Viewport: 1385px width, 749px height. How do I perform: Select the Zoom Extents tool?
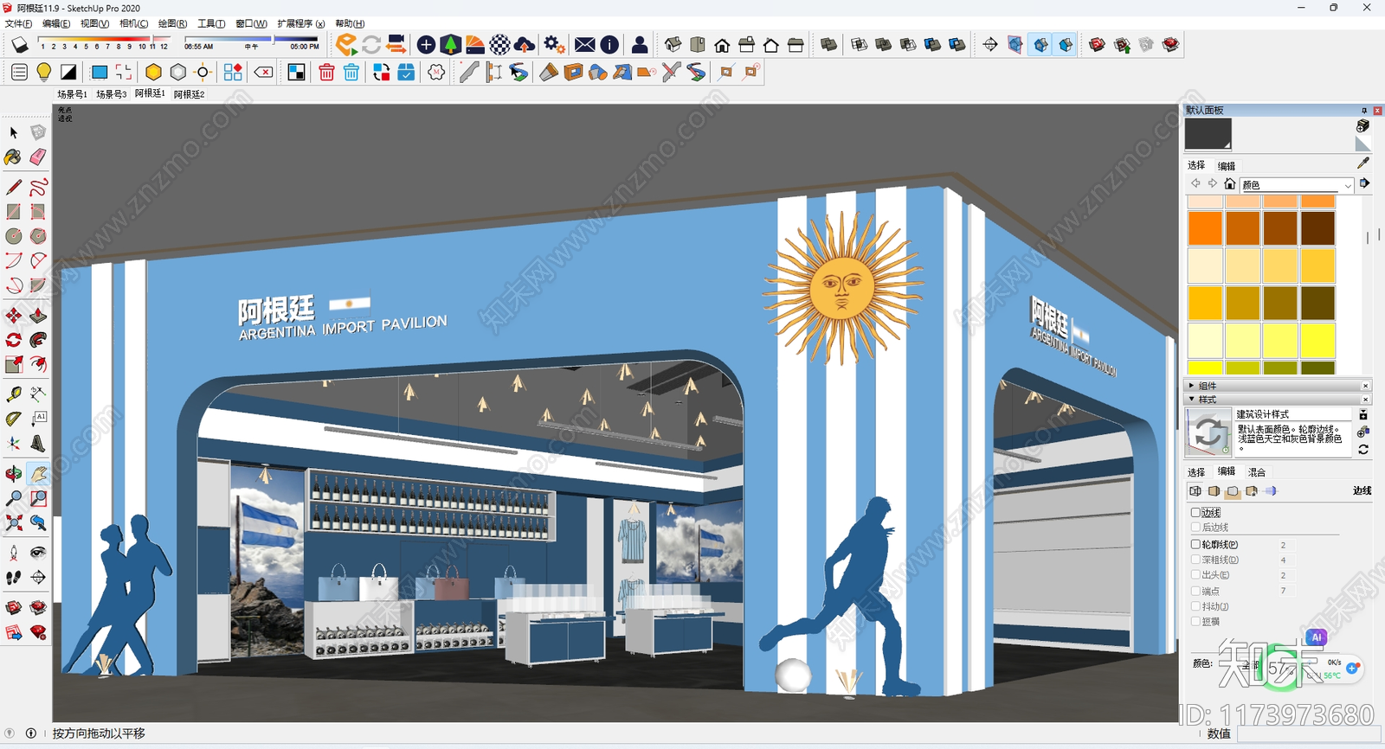[13, 522]
